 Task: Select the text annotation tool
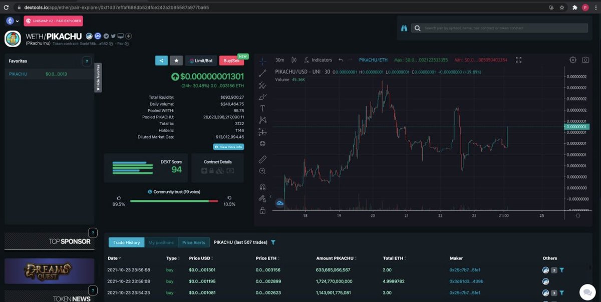(x=262, y=109)
